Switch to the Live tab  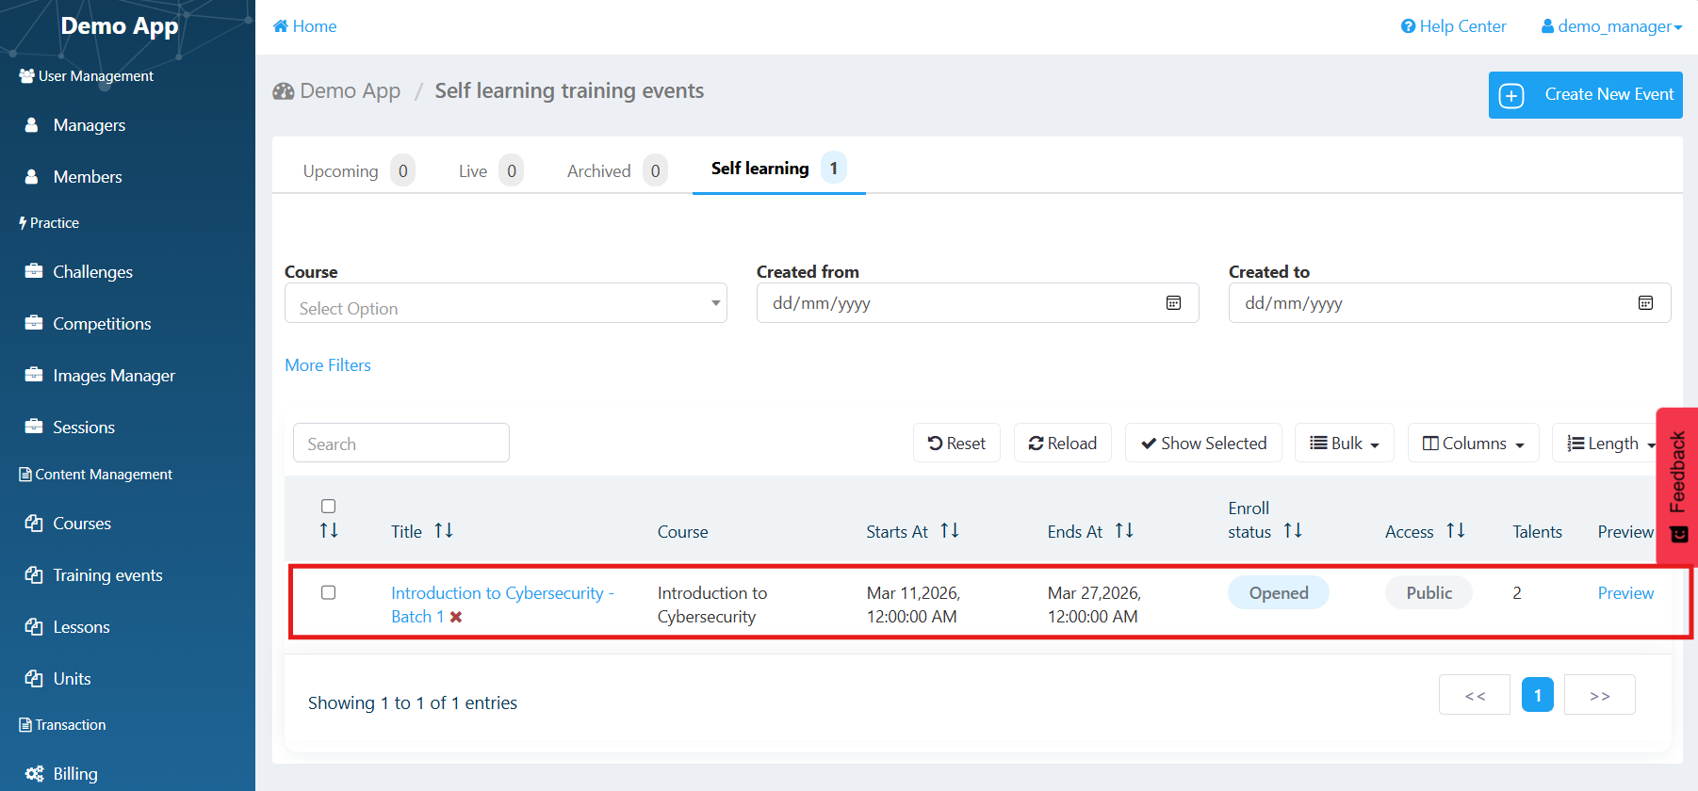coord(490,170)
